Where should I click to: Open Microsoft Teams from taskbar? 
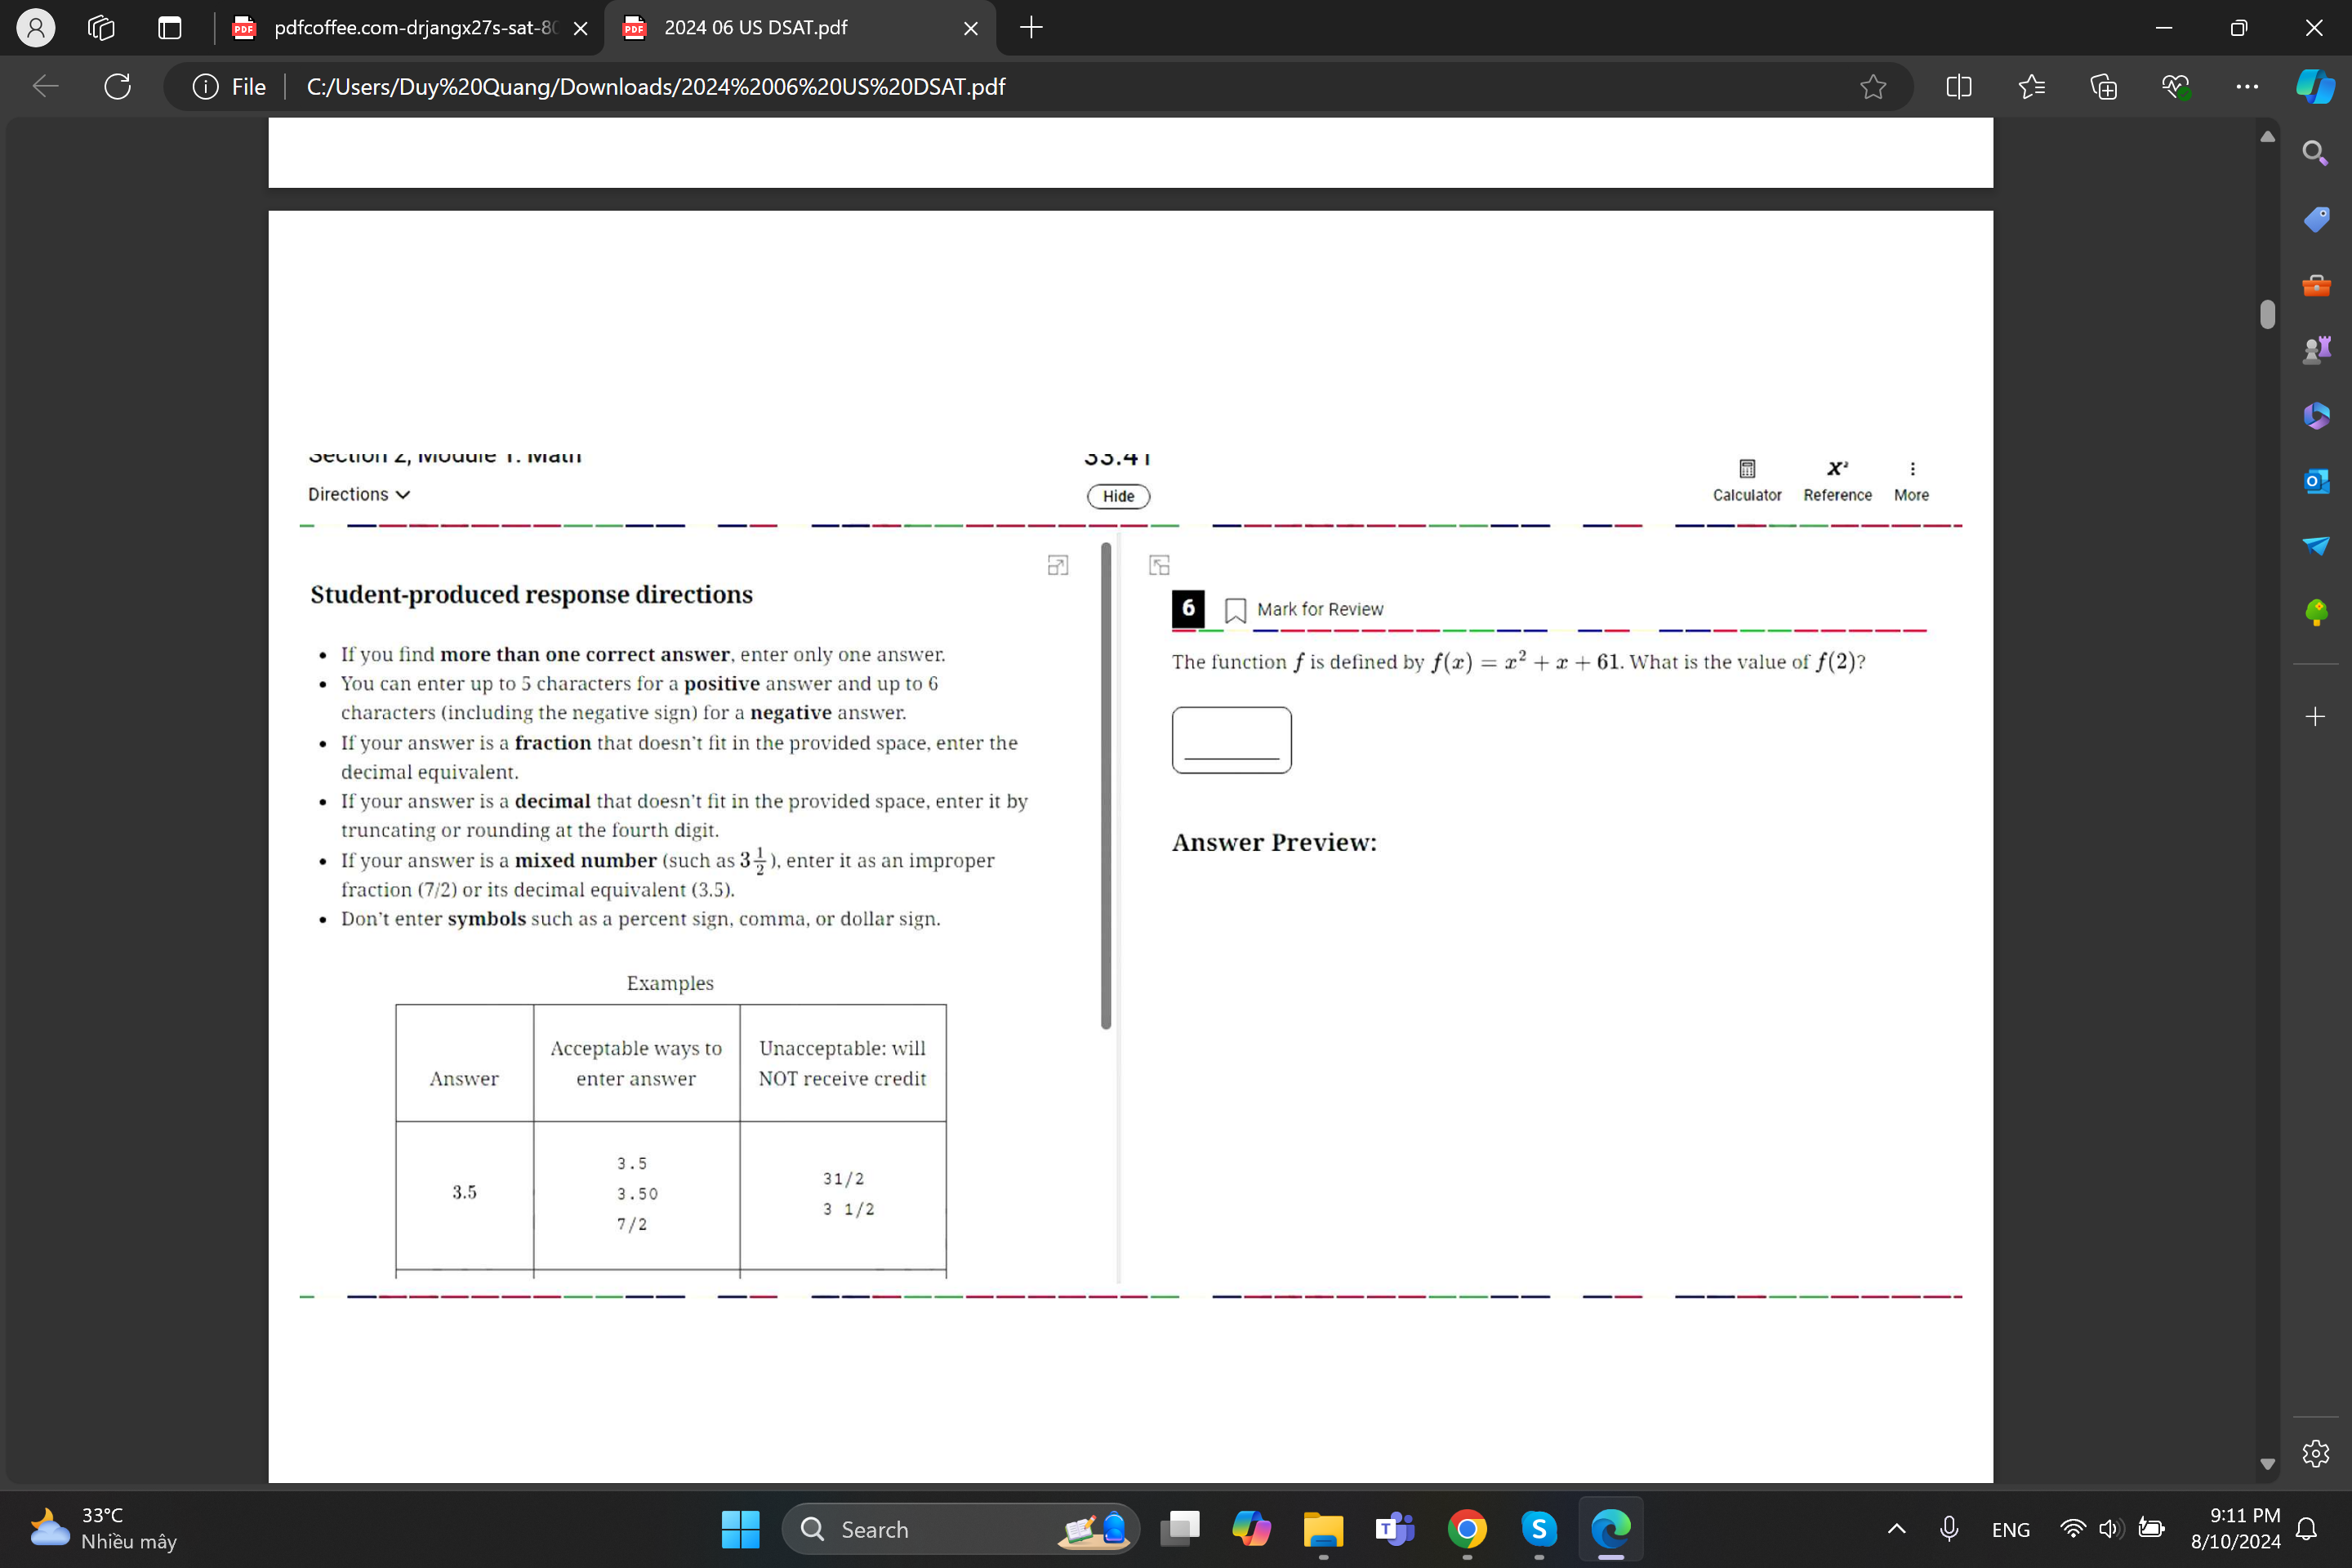pos(1395,1529)
